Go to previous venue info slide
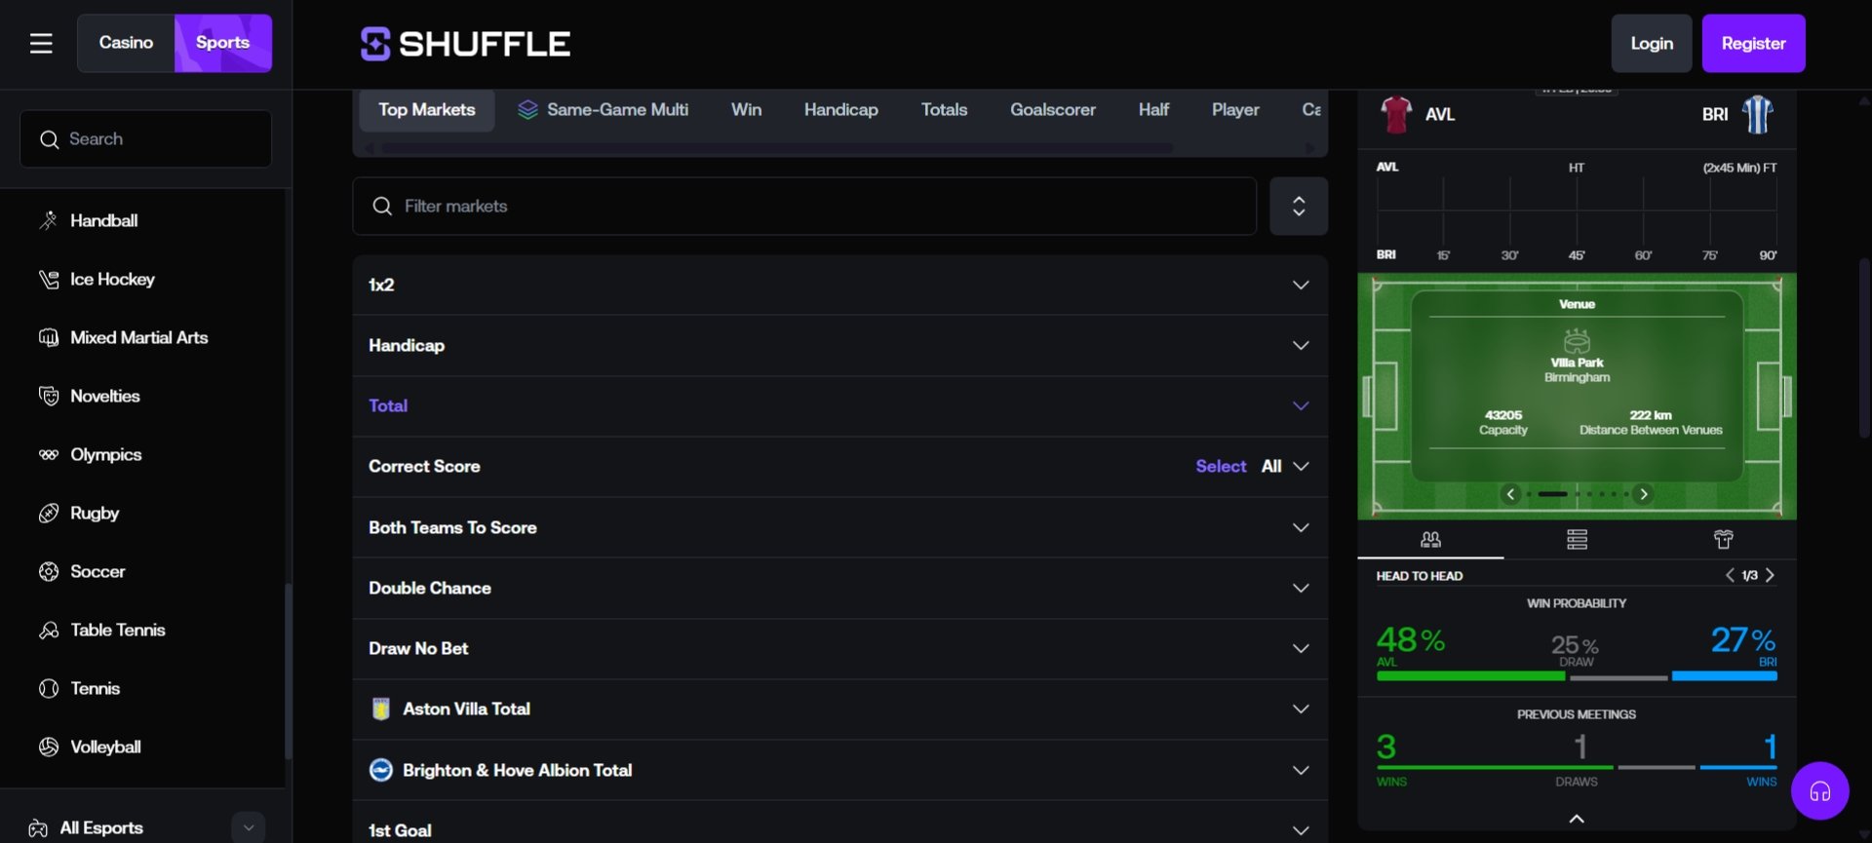1872x843 pixels. (x=1510, y=494)
